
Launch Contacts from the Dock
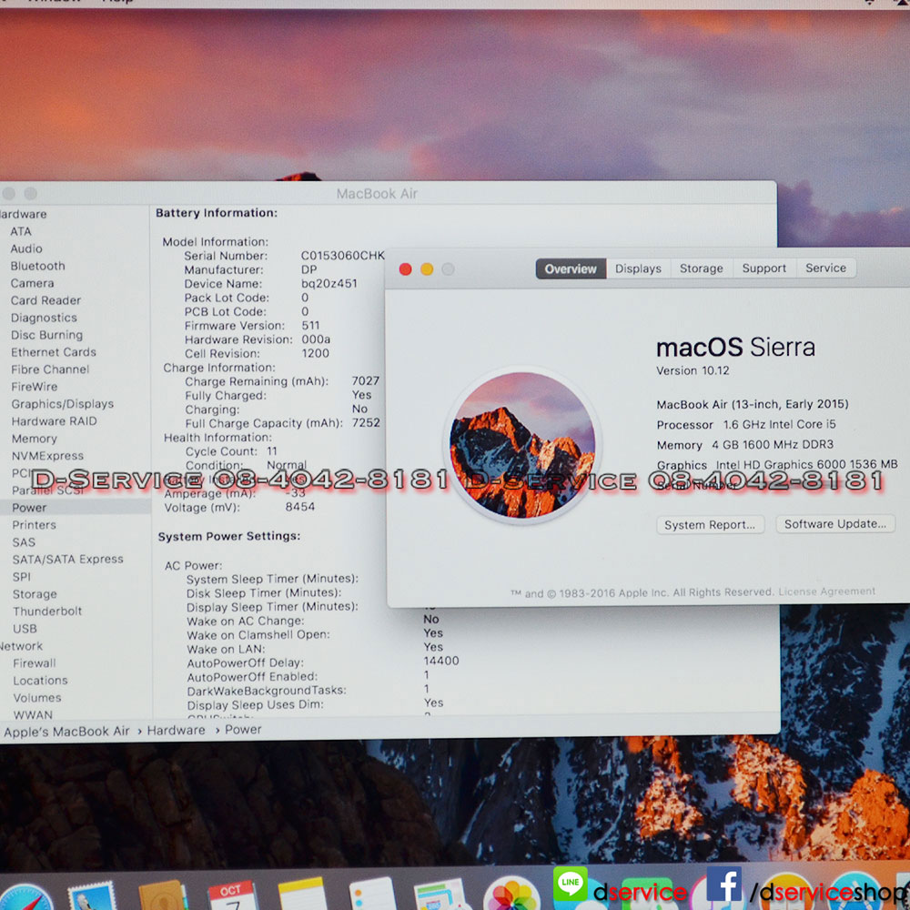point(163,895)
